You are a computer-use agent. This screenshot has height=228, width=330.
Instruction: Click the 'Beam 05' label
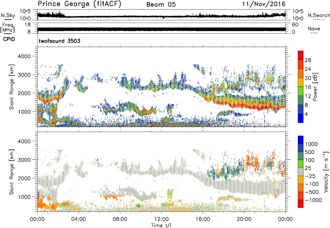coord(161,5)
